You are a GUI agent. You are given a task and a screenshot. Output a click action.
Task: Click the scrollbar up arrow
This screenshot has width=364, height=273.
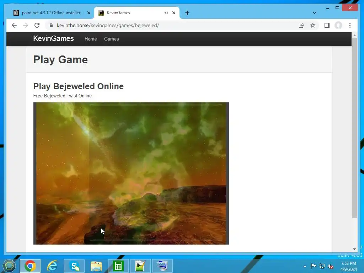pyautogui.click(x=354, y=35)
